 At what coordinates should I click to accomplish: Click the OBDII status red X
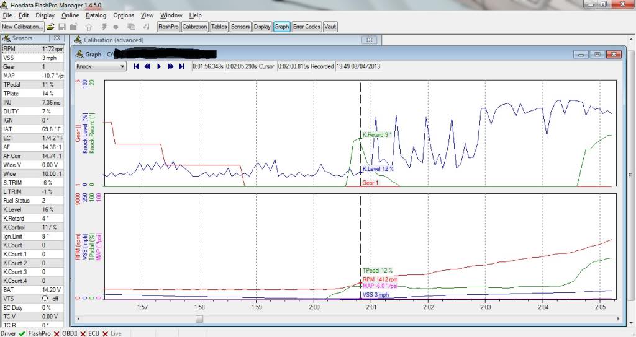[83, 334]
